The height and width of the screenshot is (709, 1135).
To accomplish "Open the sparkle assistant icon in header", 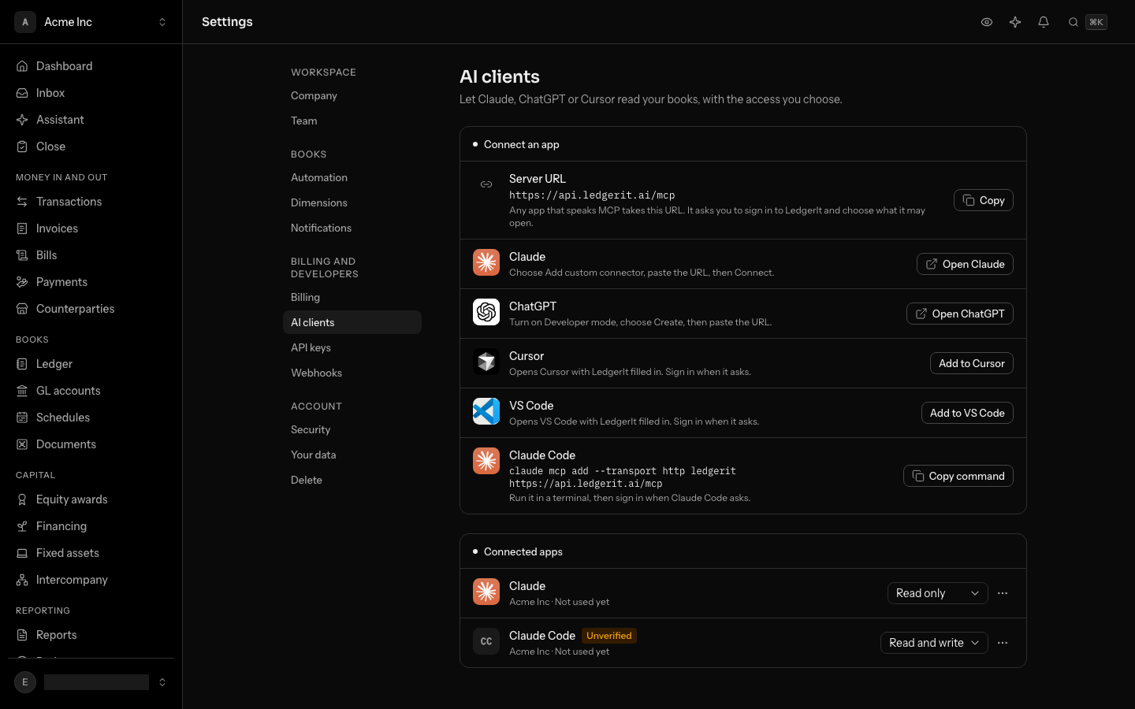I will pos(1015,22).
